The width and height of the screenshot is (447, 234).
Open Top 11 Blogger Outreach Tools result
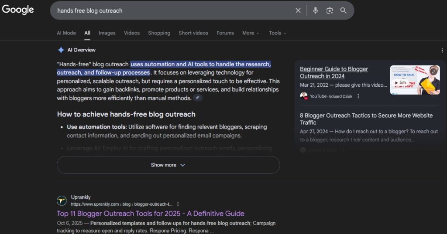151,214
